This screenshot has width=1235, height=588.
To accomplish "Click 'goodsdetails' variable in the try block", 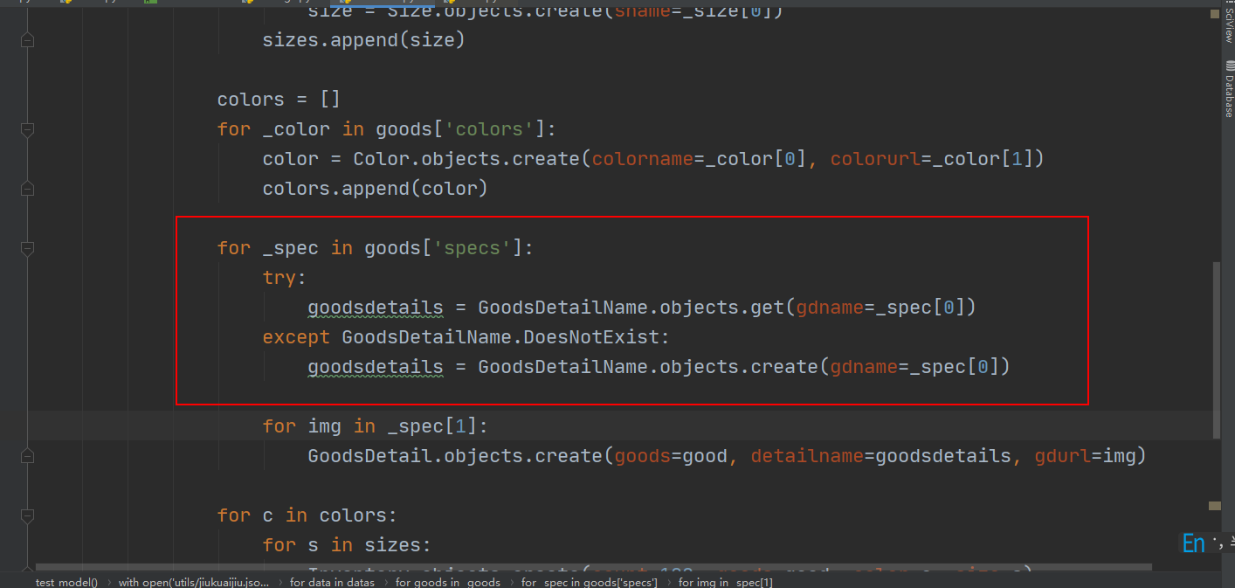I will (x=376, y=308).
